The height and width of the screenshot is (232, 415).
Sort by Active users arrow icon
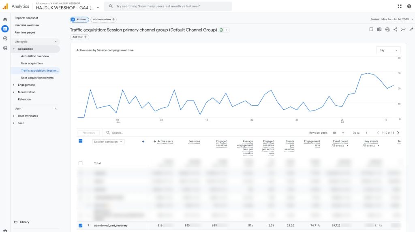point(155,141)
